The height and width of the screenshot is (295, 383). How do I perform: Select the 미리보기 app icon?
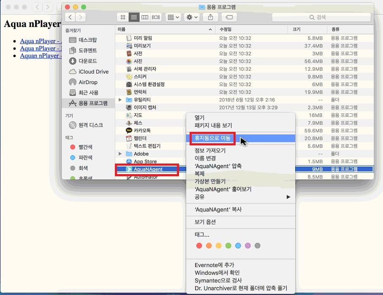(129, 46)
